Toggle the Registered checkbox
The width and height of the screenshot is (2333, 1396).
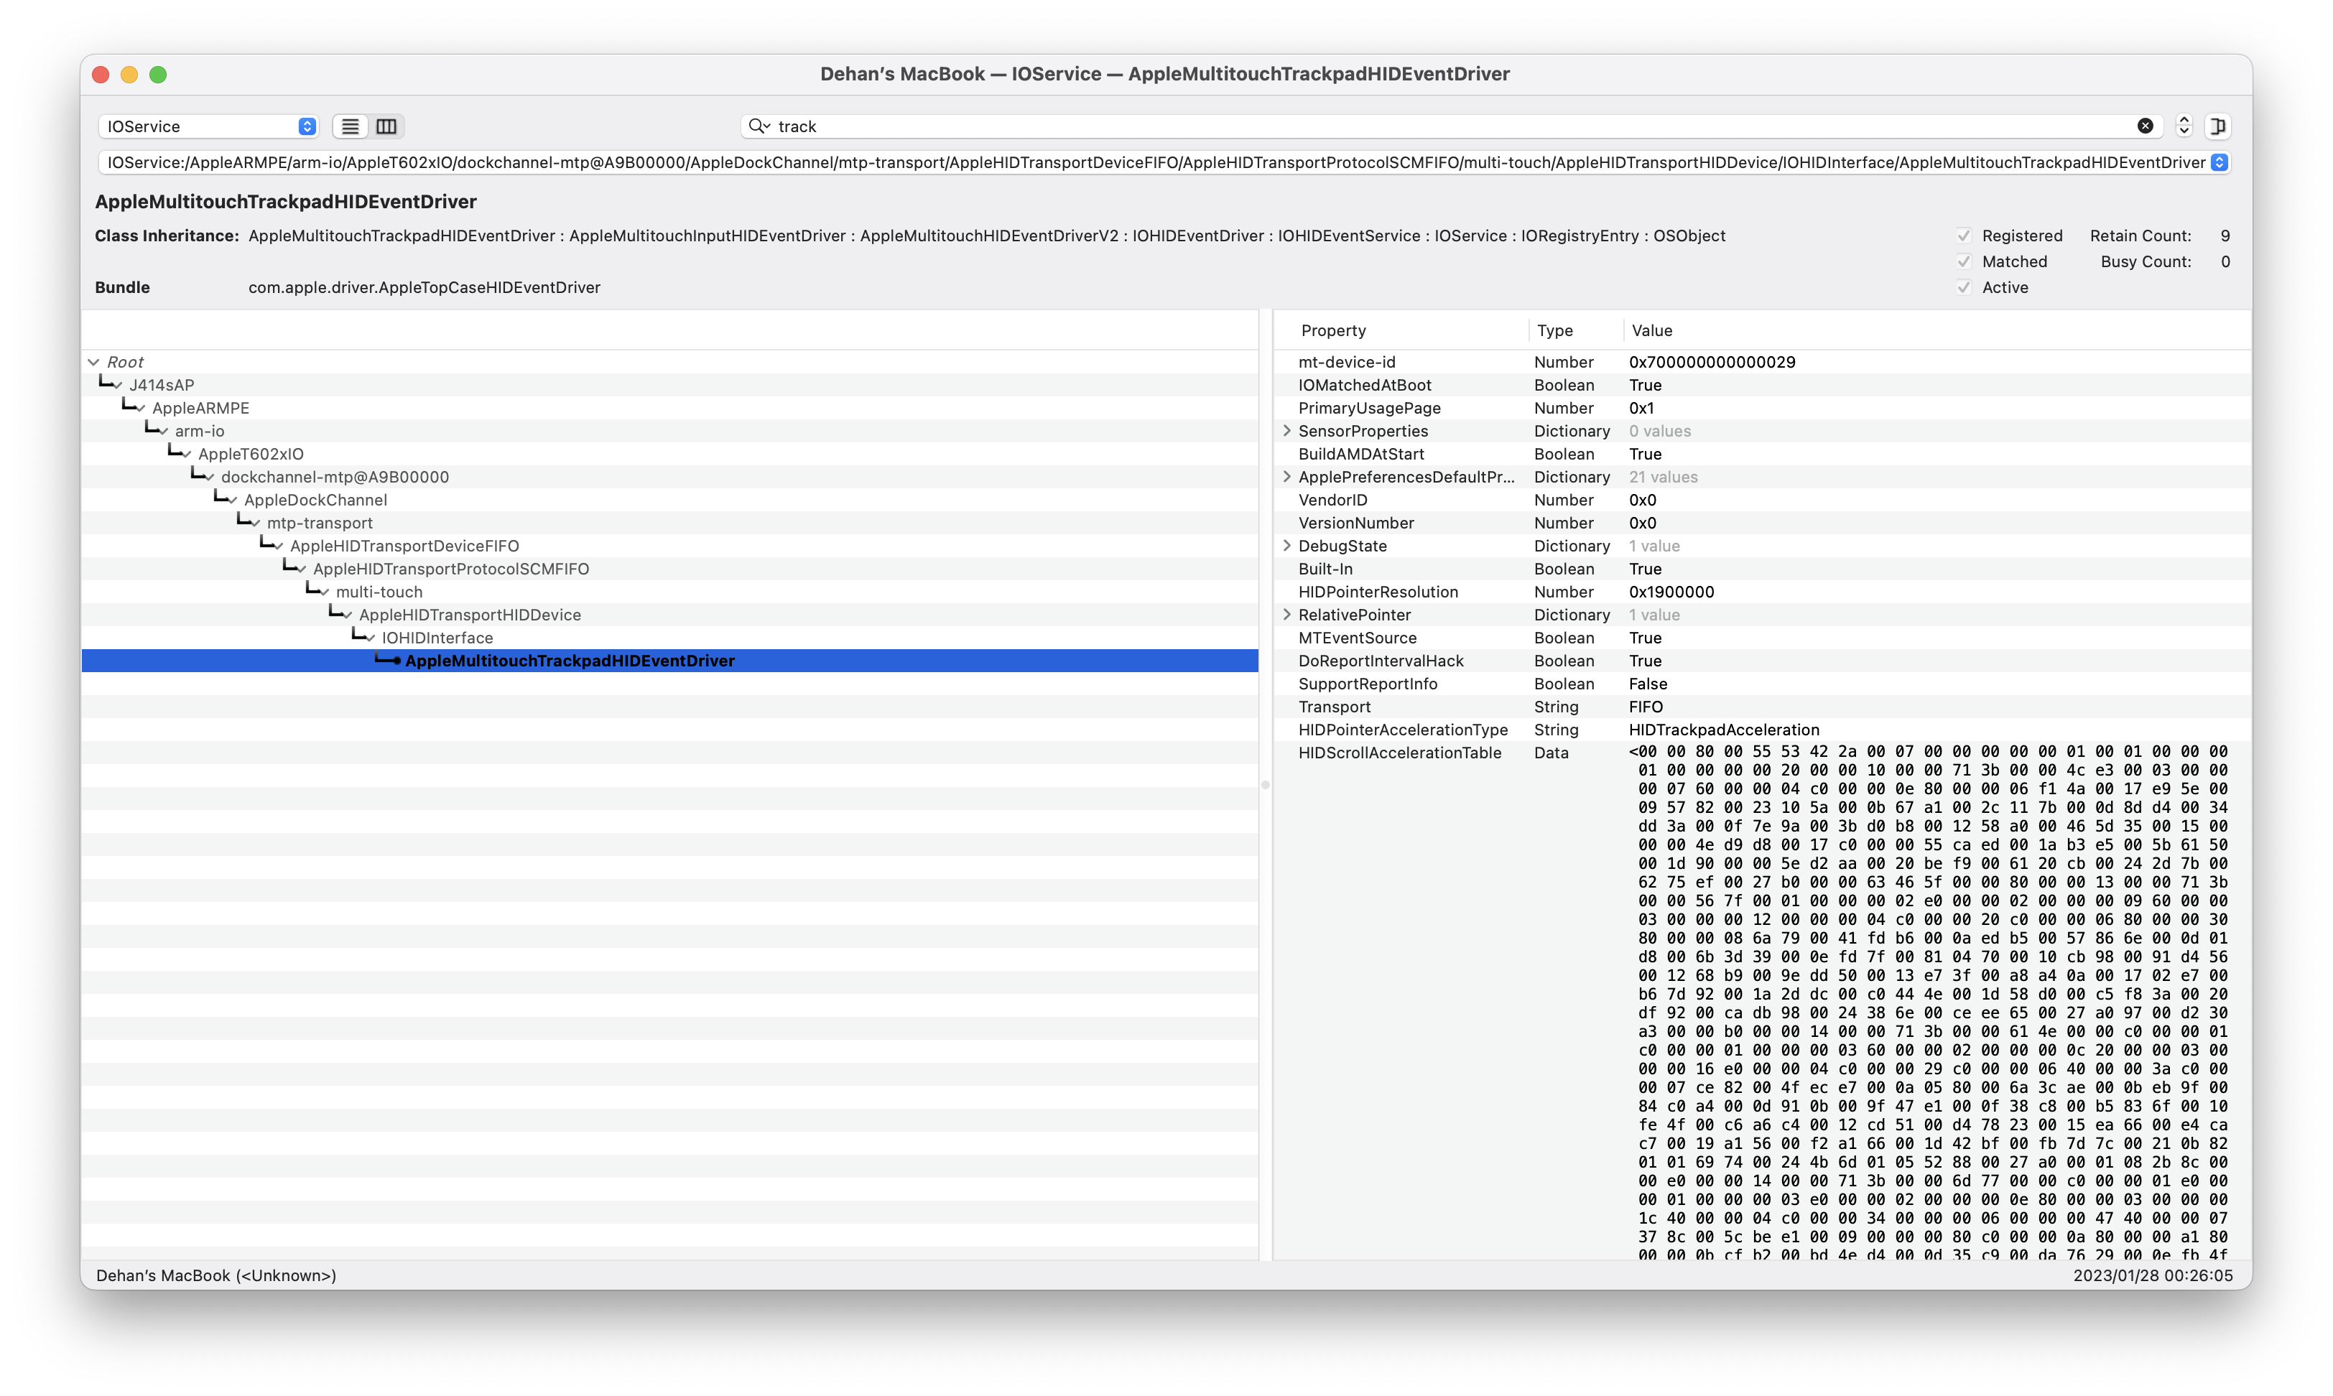pos(1965,235)
